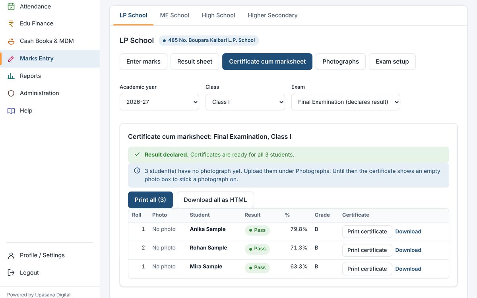Go to Reports in the sidebar
477x298 pixels.
(x=50, y=76)
